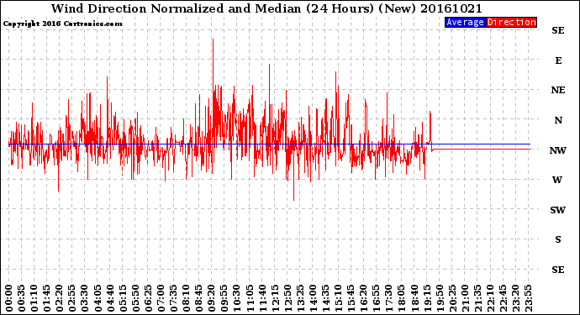
Task: Click the 04:40 time label
Action: [x=110, y=298]
